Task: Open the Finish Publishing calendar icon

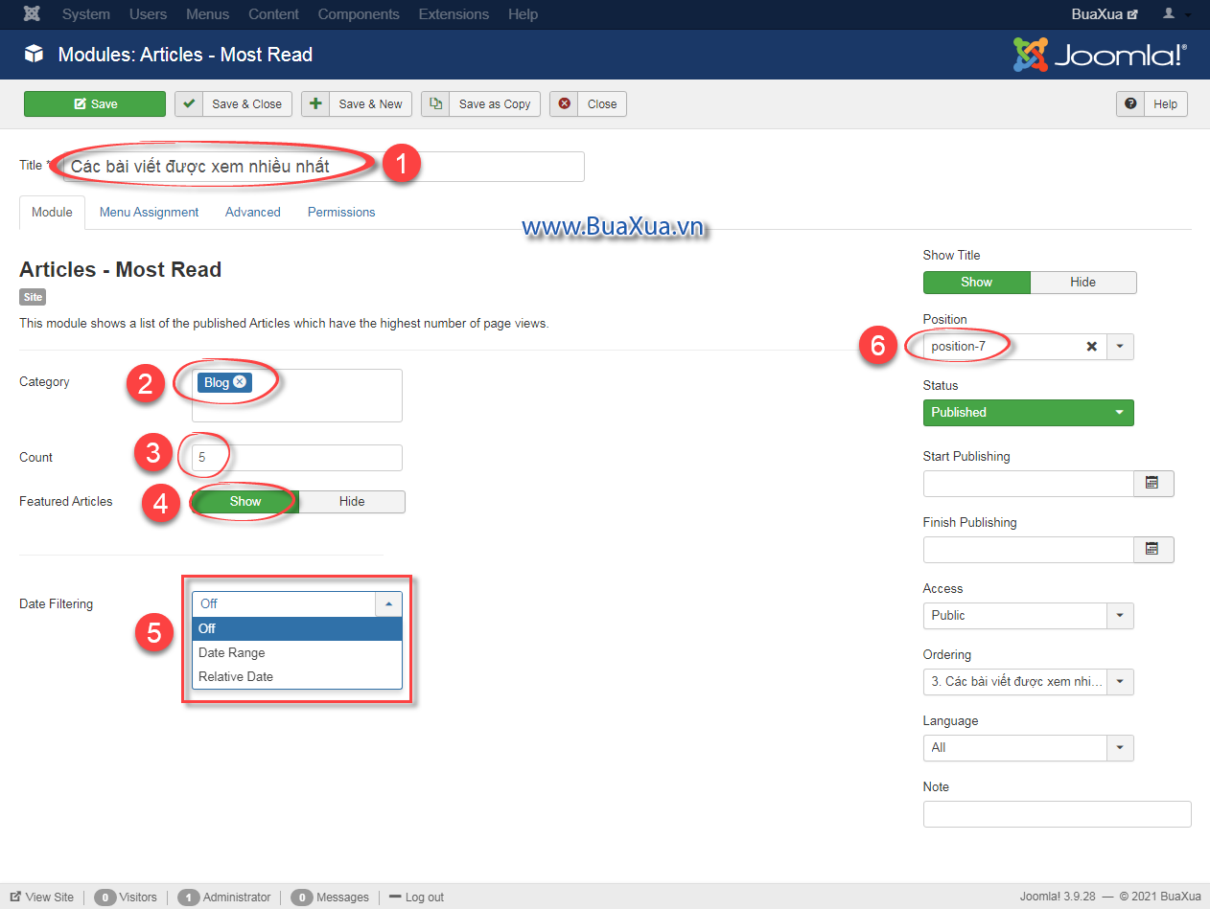Action: 1153,550
